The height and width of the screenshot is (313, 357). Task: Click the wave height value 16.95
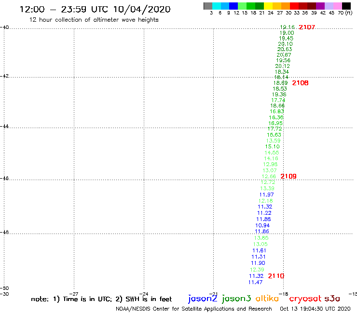tap(275, 123)
